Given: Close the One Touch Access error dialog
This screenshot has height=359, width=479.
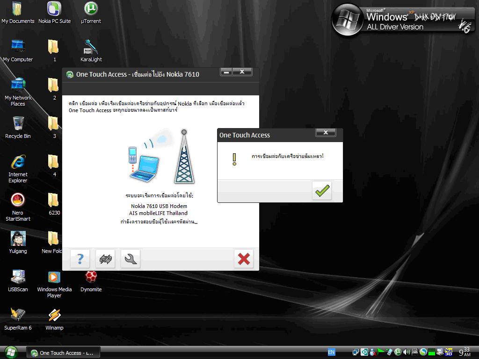Looking at the screenshot, I should coord(326,132).
